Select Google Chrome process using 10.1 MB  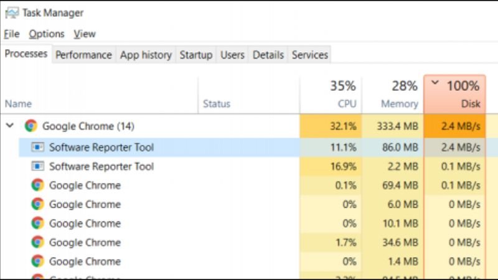click(85, 223)
